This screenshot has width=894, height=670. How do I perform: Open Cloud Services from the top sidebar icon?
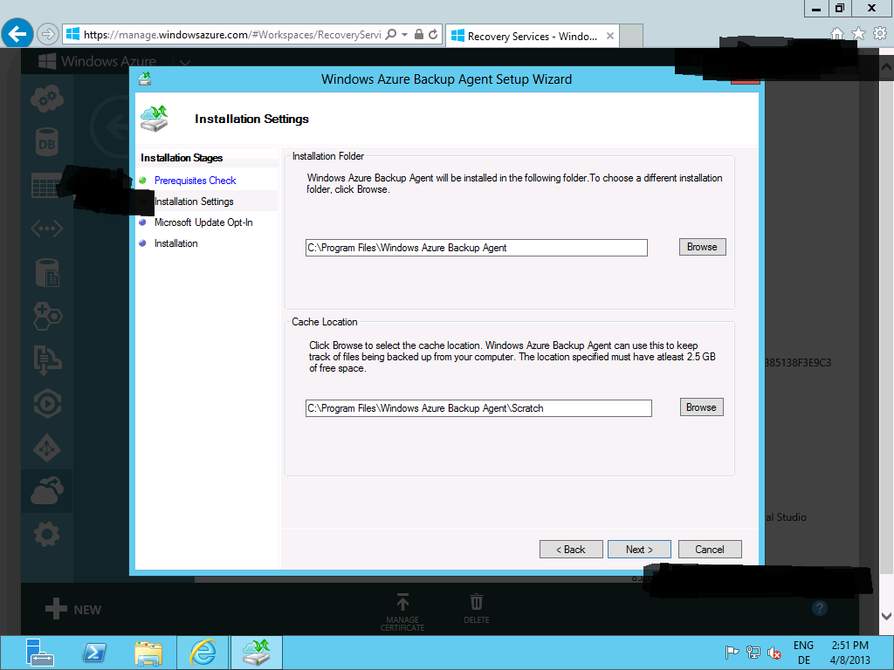[x=46, y=98]
